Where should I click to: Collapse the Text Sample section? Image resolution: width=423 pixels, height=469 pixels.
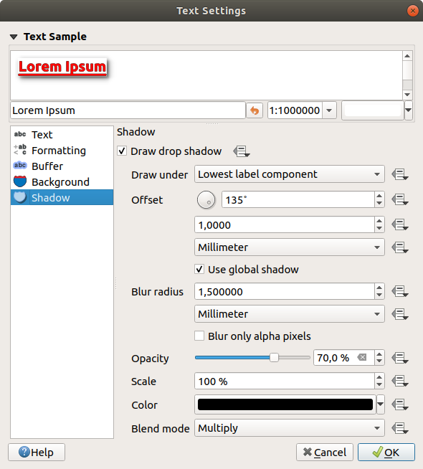click(14, 37)
